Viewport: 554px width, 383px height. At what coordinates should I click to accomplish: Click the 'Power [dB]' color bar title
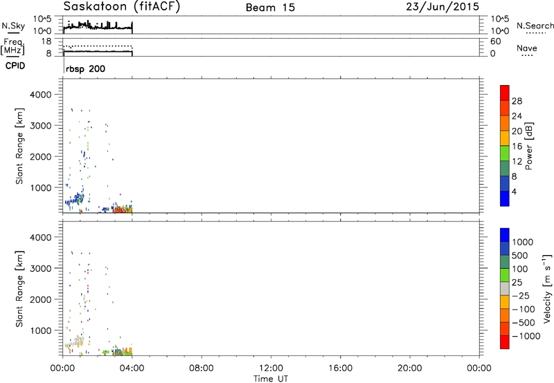tap(528, 146)
